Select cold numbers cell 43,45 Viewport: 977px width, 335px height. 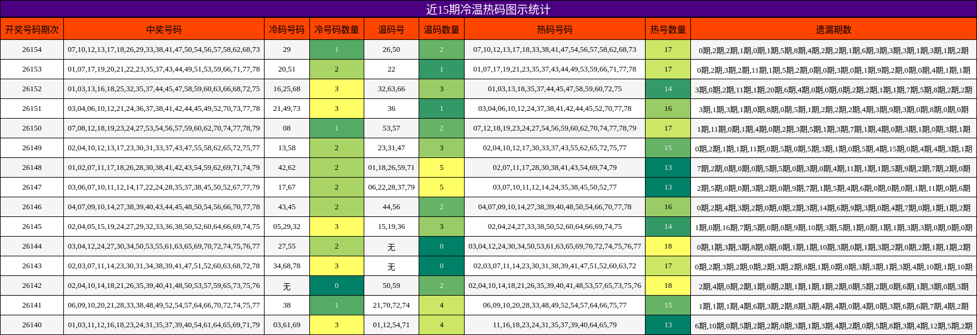pyautogui.click(x=287, y=207)
